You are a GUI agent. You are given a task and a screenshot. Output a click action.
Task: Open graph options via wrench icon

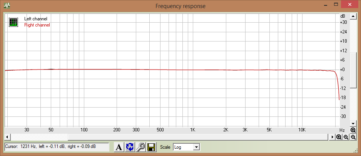[141, 147]
